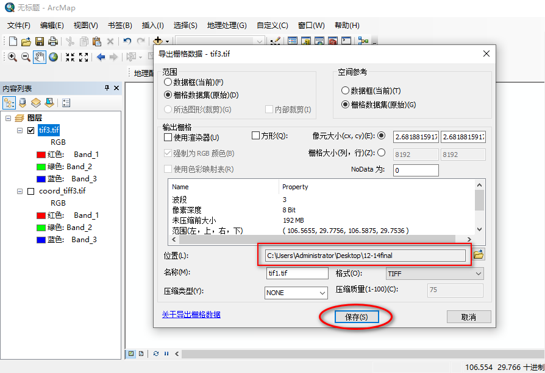
Task: Open ArcToolbox red toolbox icon
Action: click(332, 41)
